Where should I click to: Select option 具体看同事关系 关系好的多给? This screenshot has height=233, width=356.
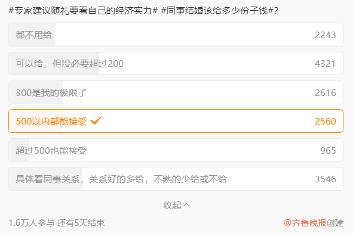pyautogui.click(x=176, y=179)
